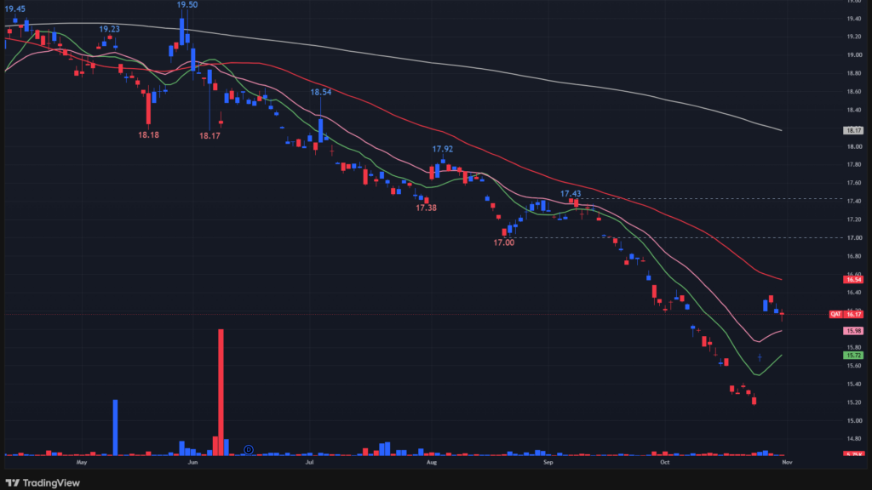Click the red 16.54 moving average tag

[x=853, y=279]
